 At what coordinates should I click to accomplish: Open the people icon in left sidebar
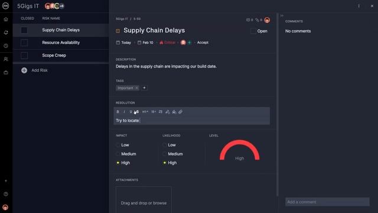point(6,59)
